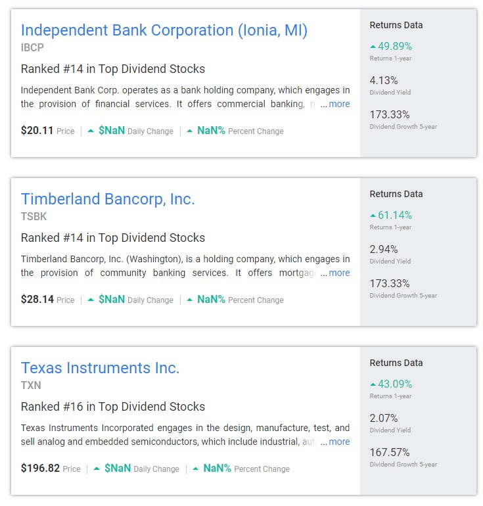483x506 pixels.
Task: Open Texas Instruments Inc. title link
Action: [100, 368]
